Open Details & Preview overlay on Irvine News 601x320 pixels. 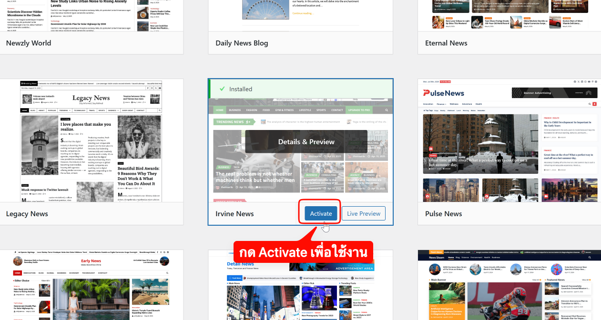tap(306, 142)
